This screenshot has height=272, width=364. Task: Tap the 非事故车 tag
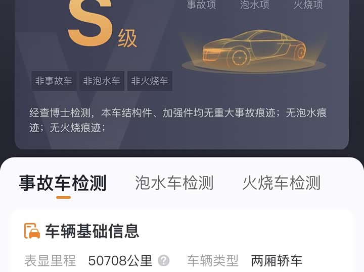pos(54,81)
